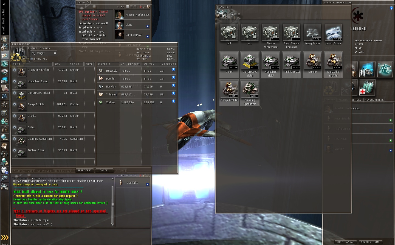Open the cloning medical service icon in Station Information

click(x=366, y=88)
